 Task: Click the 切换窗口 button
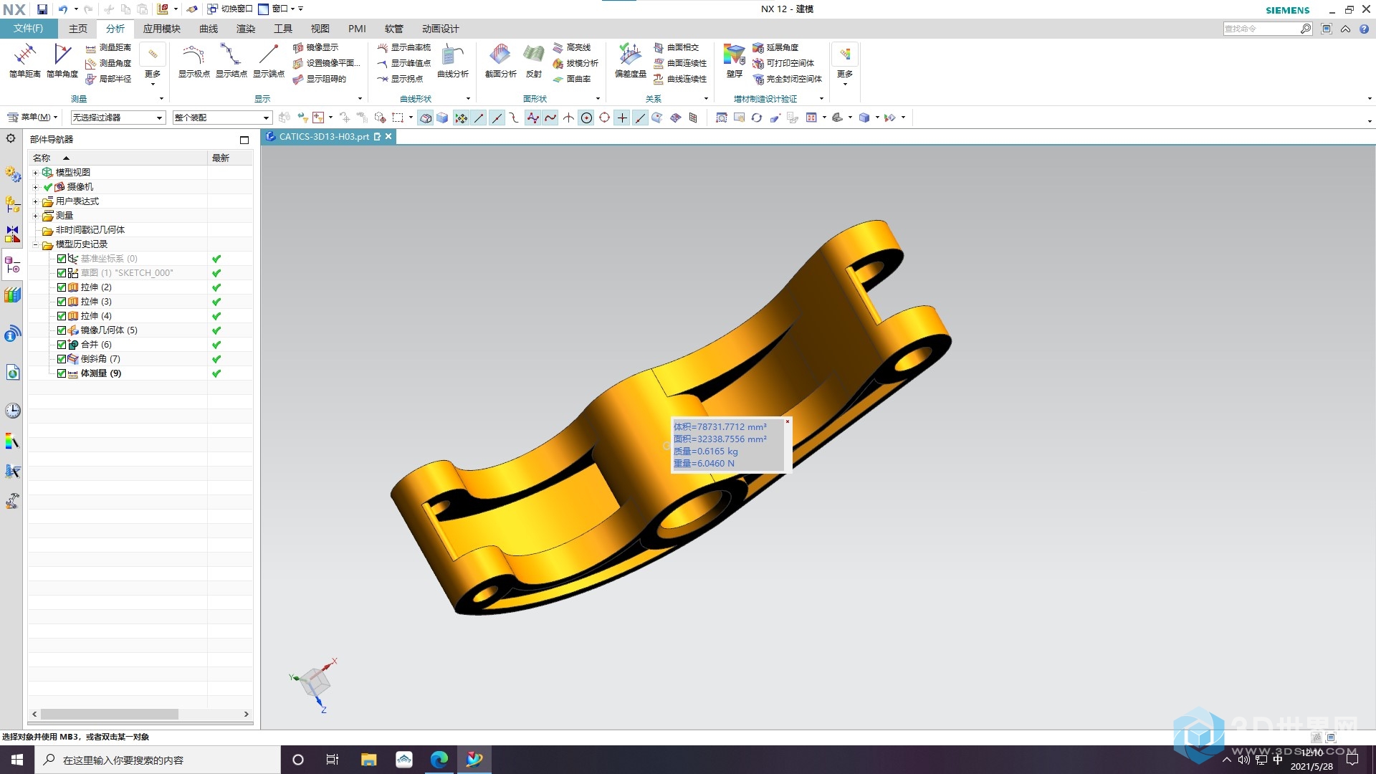coord(230,9)
